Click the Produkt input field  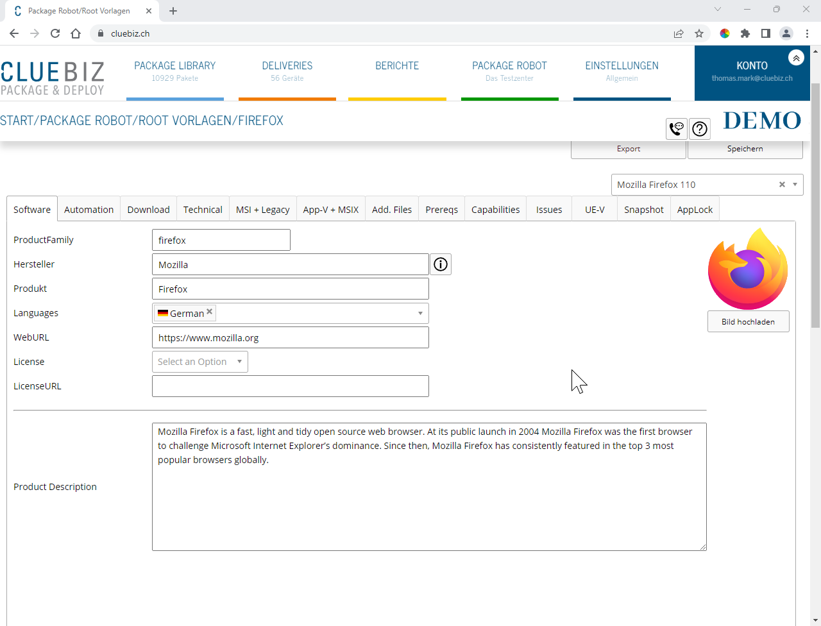[291, 289]
